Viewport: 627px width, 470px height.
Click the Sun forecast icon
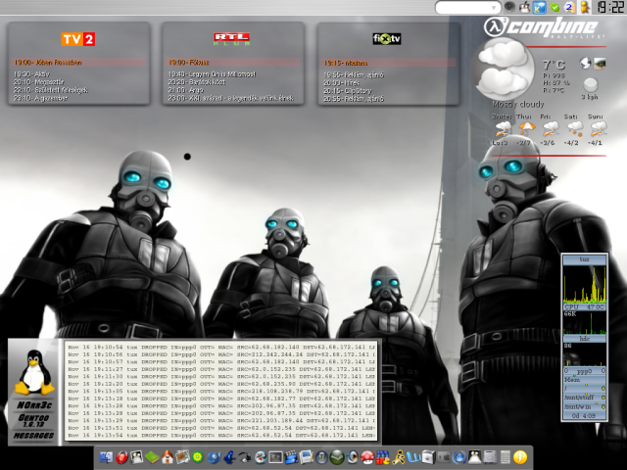pos(599,128)
